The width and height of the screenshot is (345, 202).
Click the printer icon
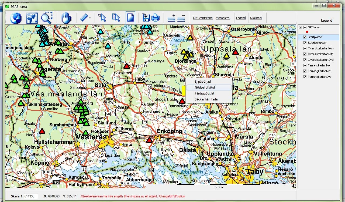coord(156,18)
